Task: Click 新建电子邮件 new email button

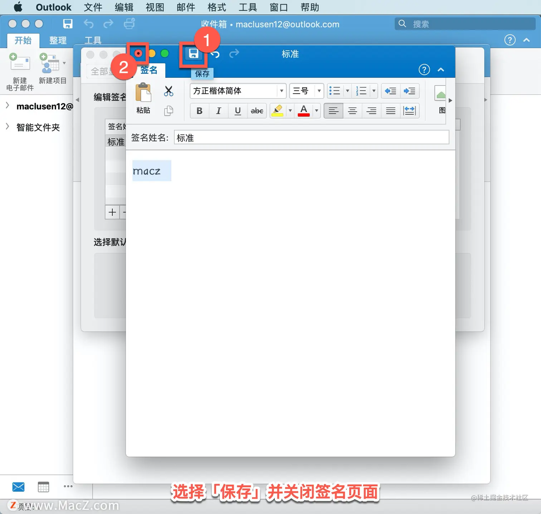Action: click(20, 72)
